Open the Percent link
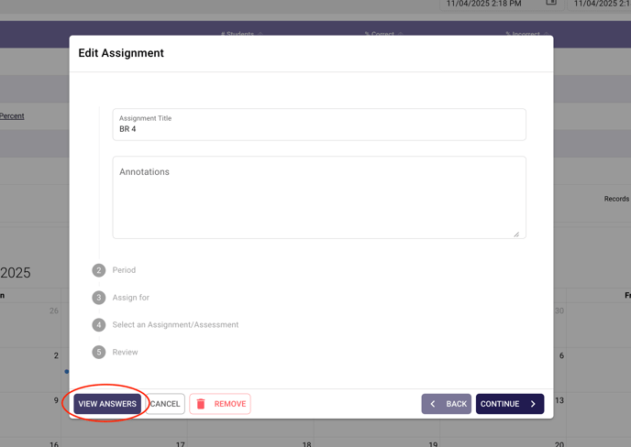631x447 pixels. pos(12,116)
